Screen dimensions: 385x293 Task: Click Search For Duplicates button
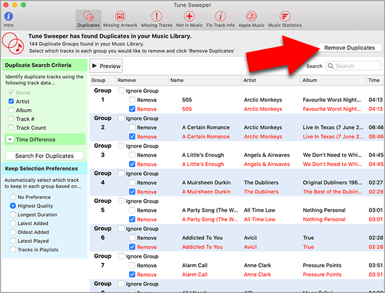pyautogui.click(x=44, y=156)
